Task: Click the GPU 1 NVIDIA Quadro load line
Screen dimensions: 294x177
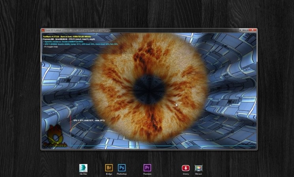Action: pos(81,44)
